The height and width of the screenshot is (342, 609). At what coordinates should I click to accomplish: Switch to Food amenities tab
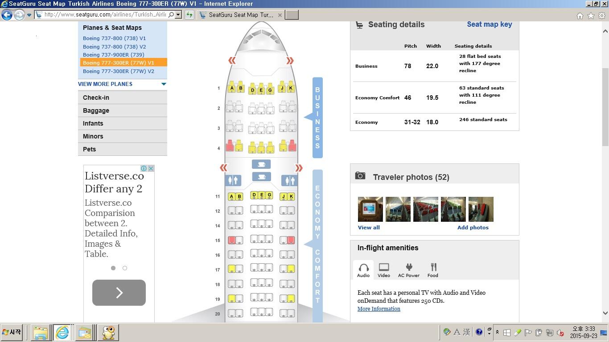tap(433, 270)
